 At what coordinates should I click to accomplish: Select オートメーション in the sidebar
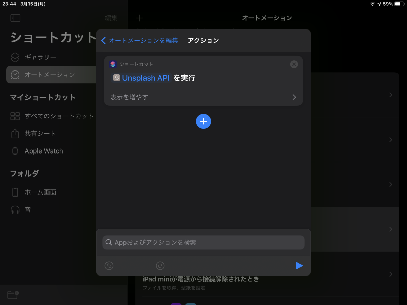pyautogui.click(x=51, y=75)
